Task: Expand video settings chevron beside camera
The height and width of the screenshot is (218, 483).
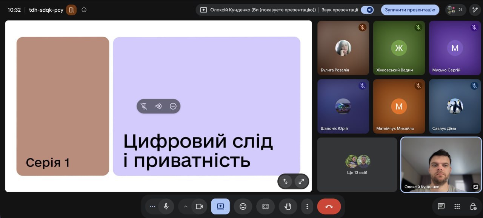Action: pyautogui.click(x=186, y=206)
